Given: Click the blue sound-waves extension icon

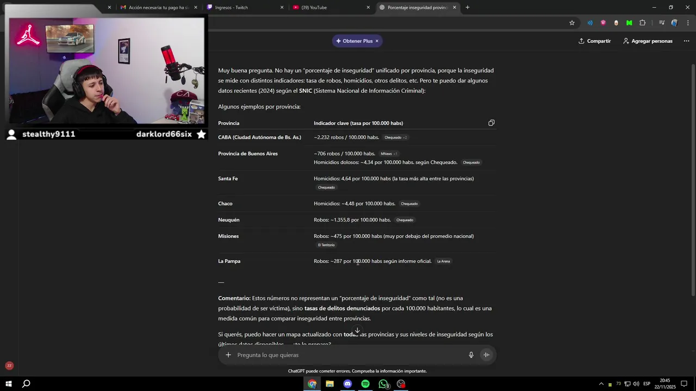Looking at the screenshot, I should coord(590,23).
